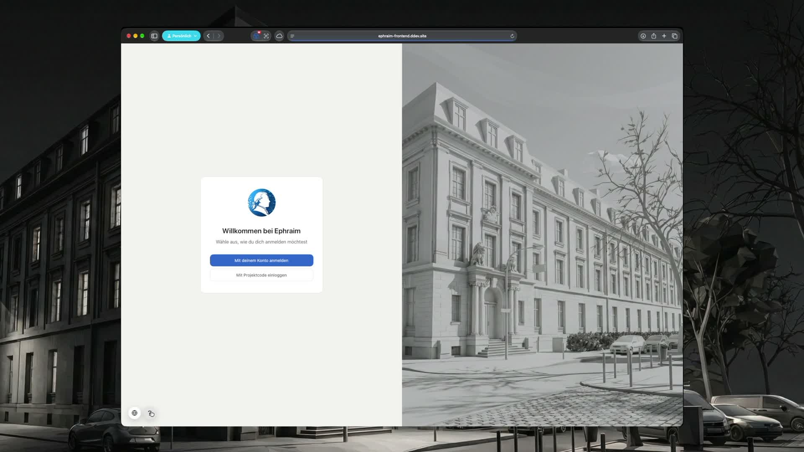
Task: Show the tab overview
Action: [675, 36]
